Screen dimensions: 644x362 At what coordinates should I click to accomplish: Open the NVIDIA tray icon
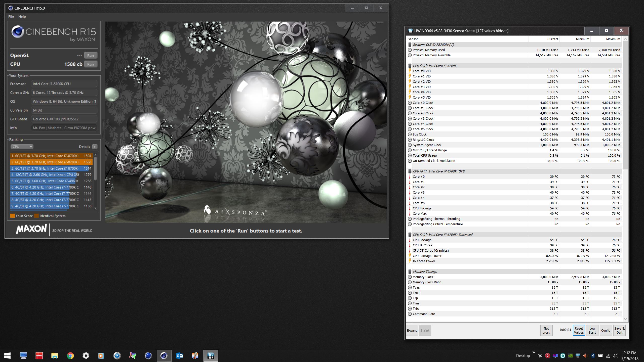coord(570,355)
